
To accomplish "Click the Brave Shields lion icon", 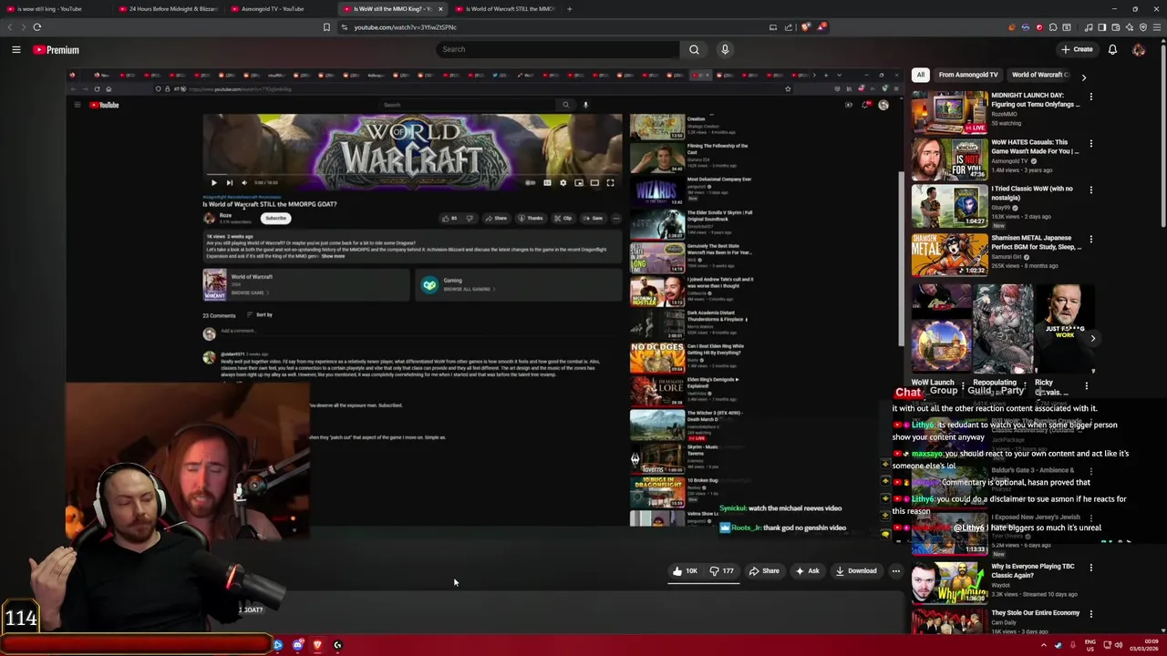I will click(x=806, y=27).
